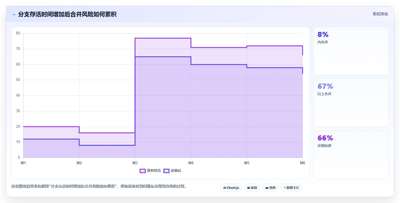This screenshot has height=203, width=400.
Task: Click the M5 axis label
Action: (247, 163)
